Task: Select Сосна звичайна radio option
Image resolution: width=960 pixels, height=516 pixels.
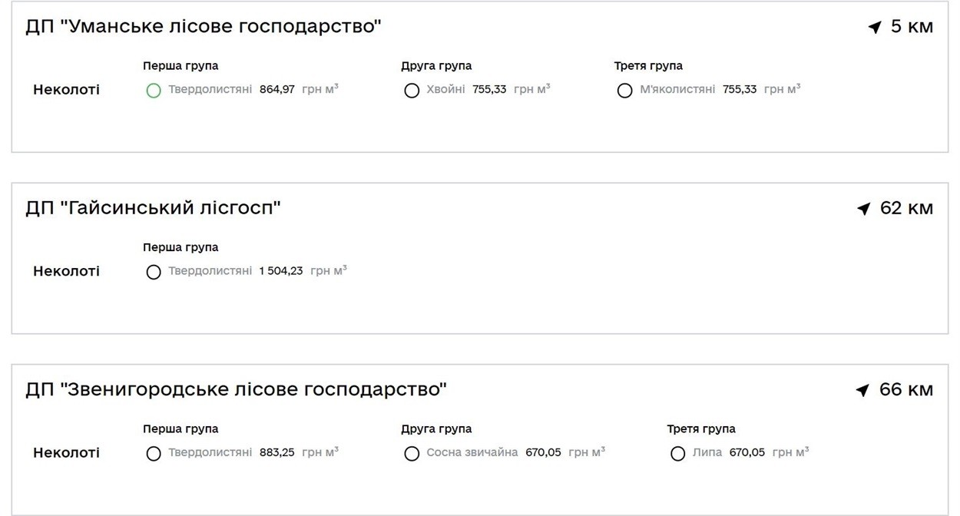Action: pos(412,454)
